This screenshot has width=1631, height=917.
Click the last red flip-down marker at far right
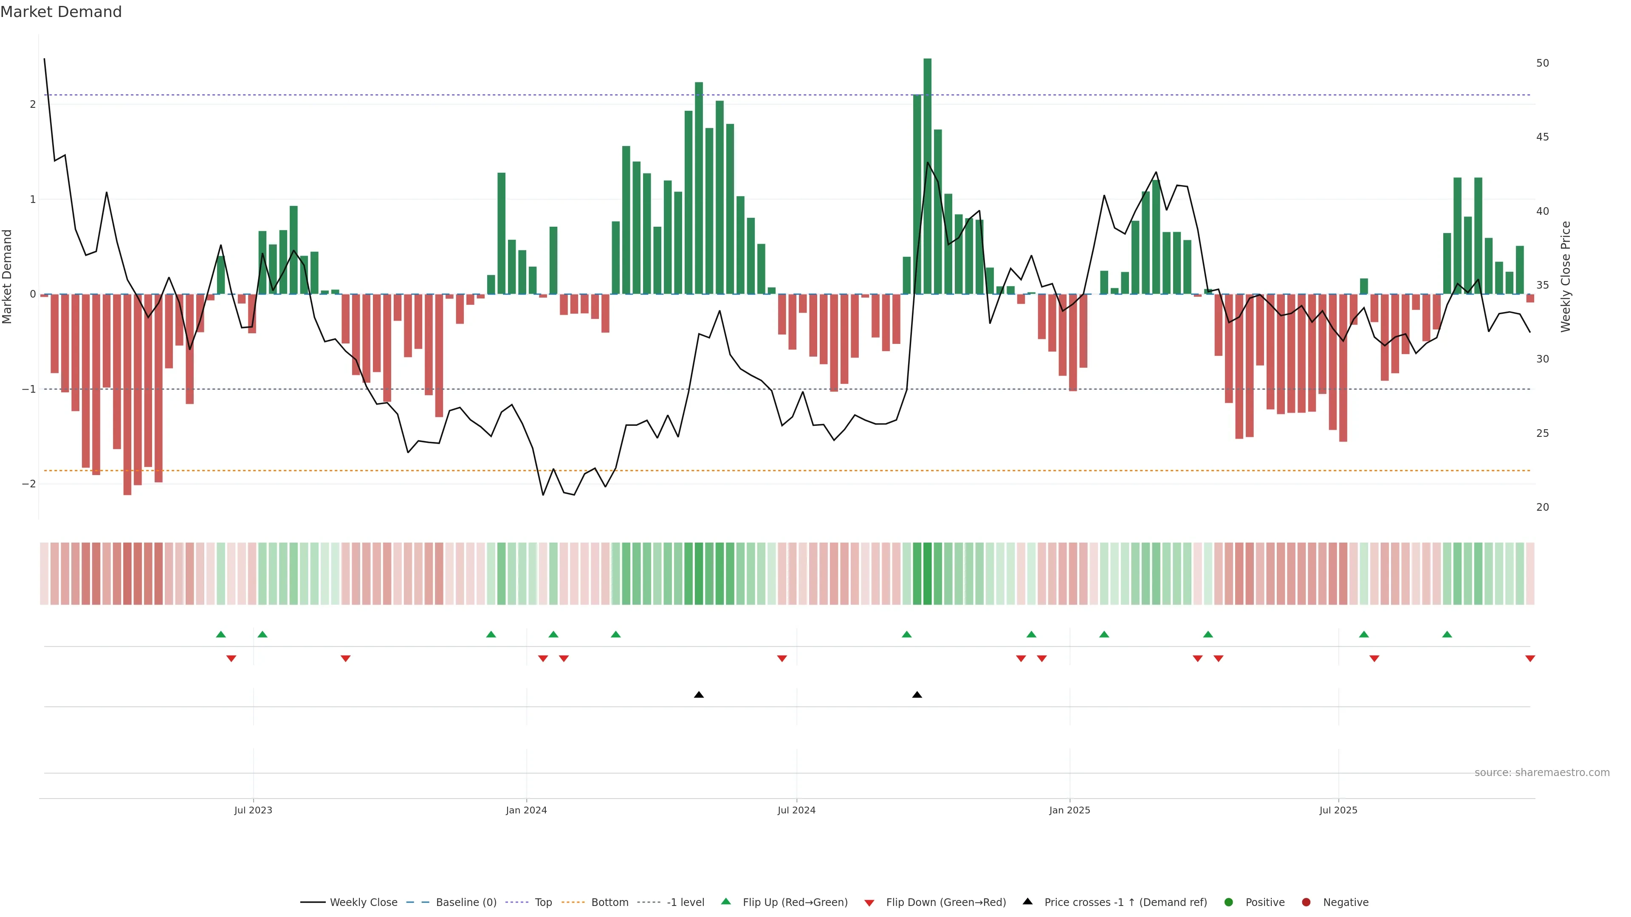tap(1530, 659)
